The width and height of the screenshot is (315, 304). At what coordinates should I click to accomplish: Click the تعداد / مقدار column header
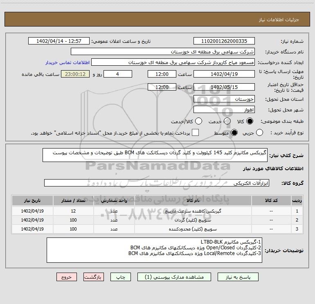[73, 201]
